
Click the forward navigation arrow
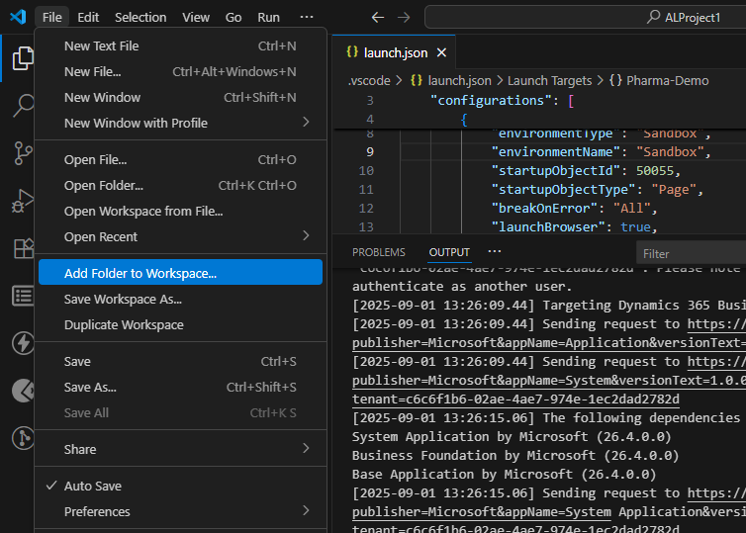[403, 17]
